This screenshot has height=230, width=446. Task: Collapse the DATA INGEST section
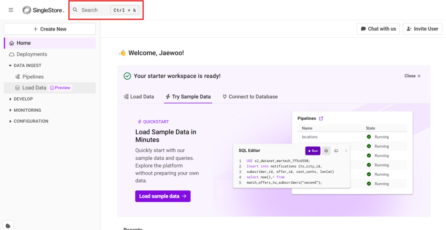25,65
